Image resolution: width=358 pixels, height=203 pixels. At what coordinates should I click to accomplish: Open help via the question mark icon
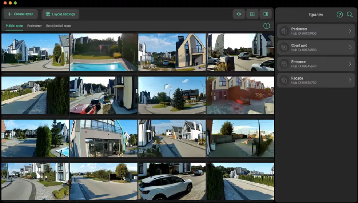(339, 15)
